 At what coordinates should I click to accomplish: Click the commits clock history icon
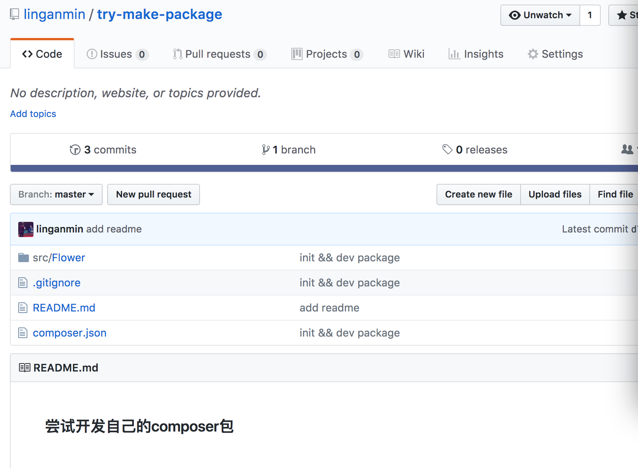[75, 150]
